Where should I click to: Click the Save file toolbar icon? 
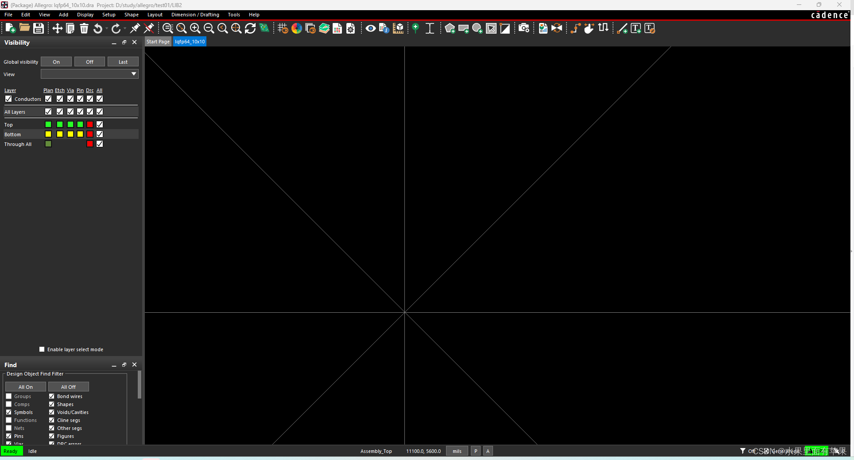coord(39,28)
